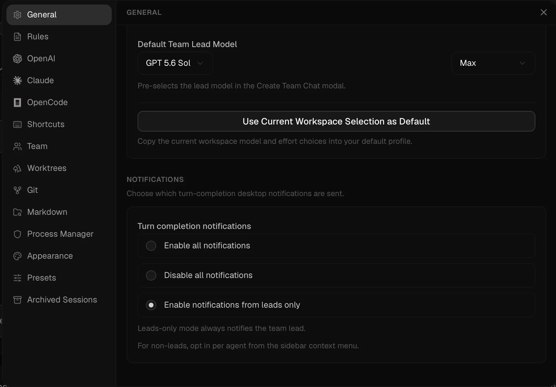Show Git settings
The height and width of the screenshot is (387, 556).
[x=59, y=190]
